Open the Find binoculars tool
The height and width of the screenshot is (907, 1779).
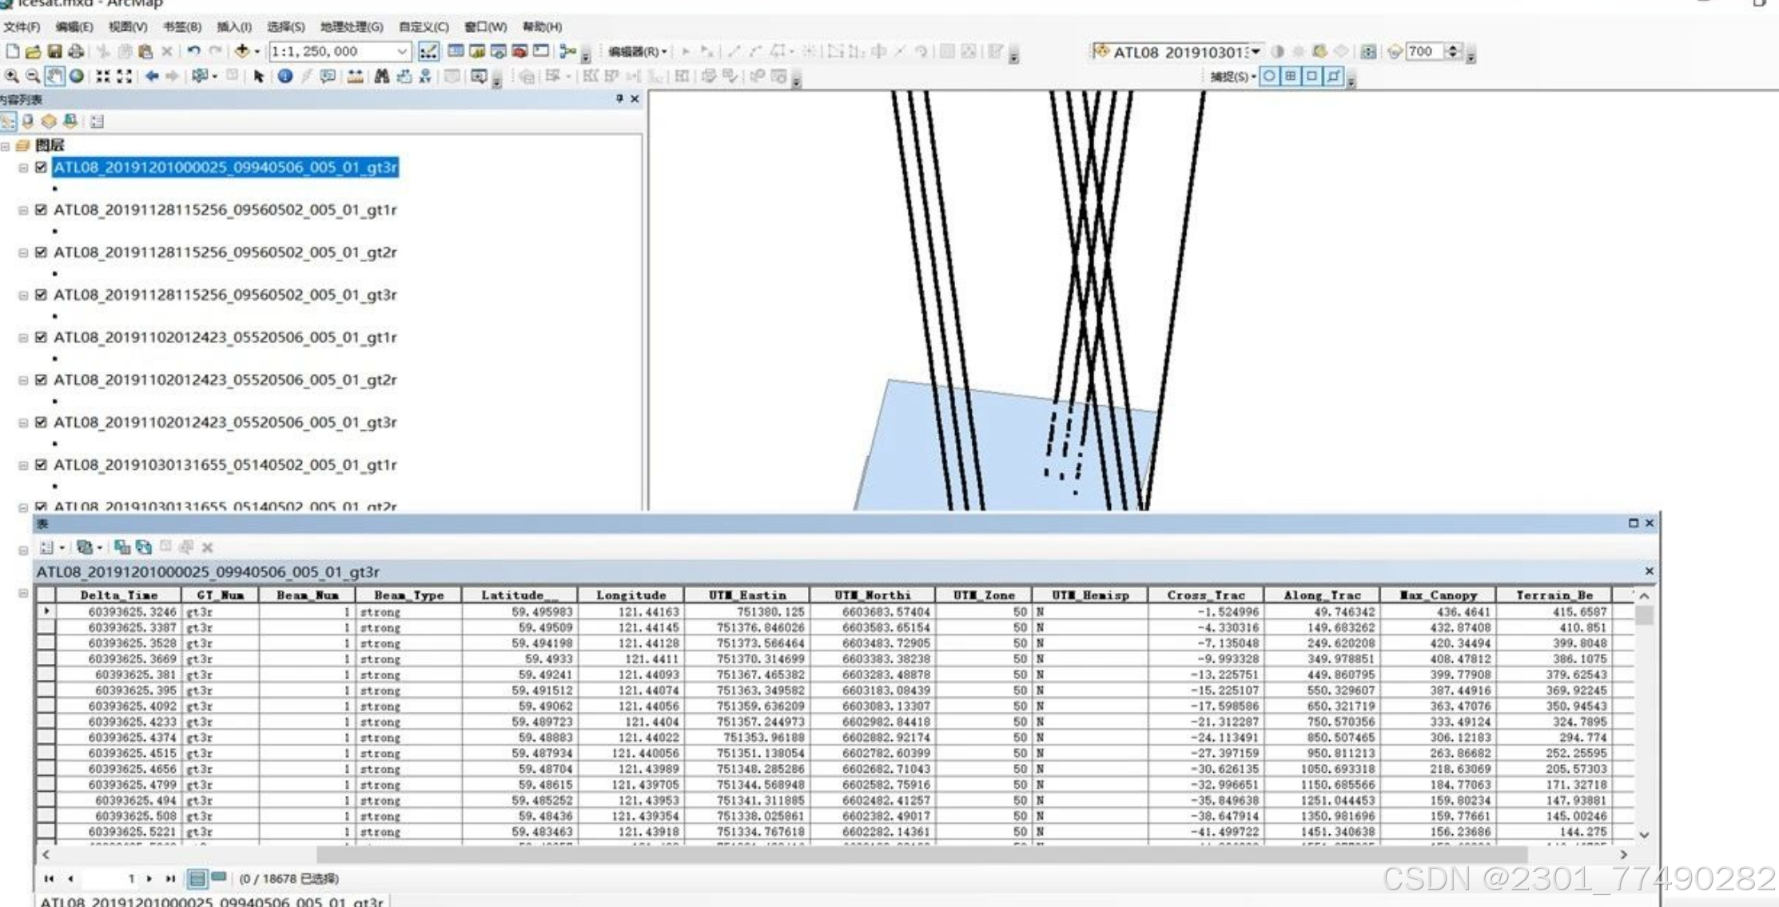[382, 76]
